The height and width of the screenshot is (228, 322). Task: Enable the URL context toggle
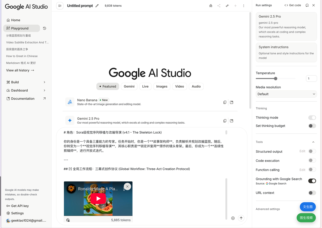click(312, 193)
